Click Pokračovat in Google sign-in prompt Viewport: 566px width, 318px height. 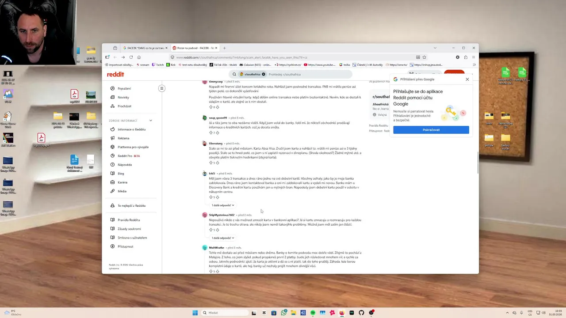point(431,130)
